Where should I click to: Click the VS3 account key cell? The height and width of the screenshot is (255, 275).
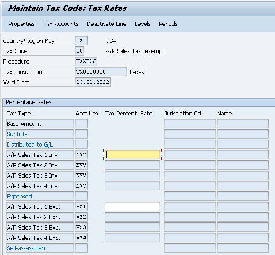click(x=81, y=227)
